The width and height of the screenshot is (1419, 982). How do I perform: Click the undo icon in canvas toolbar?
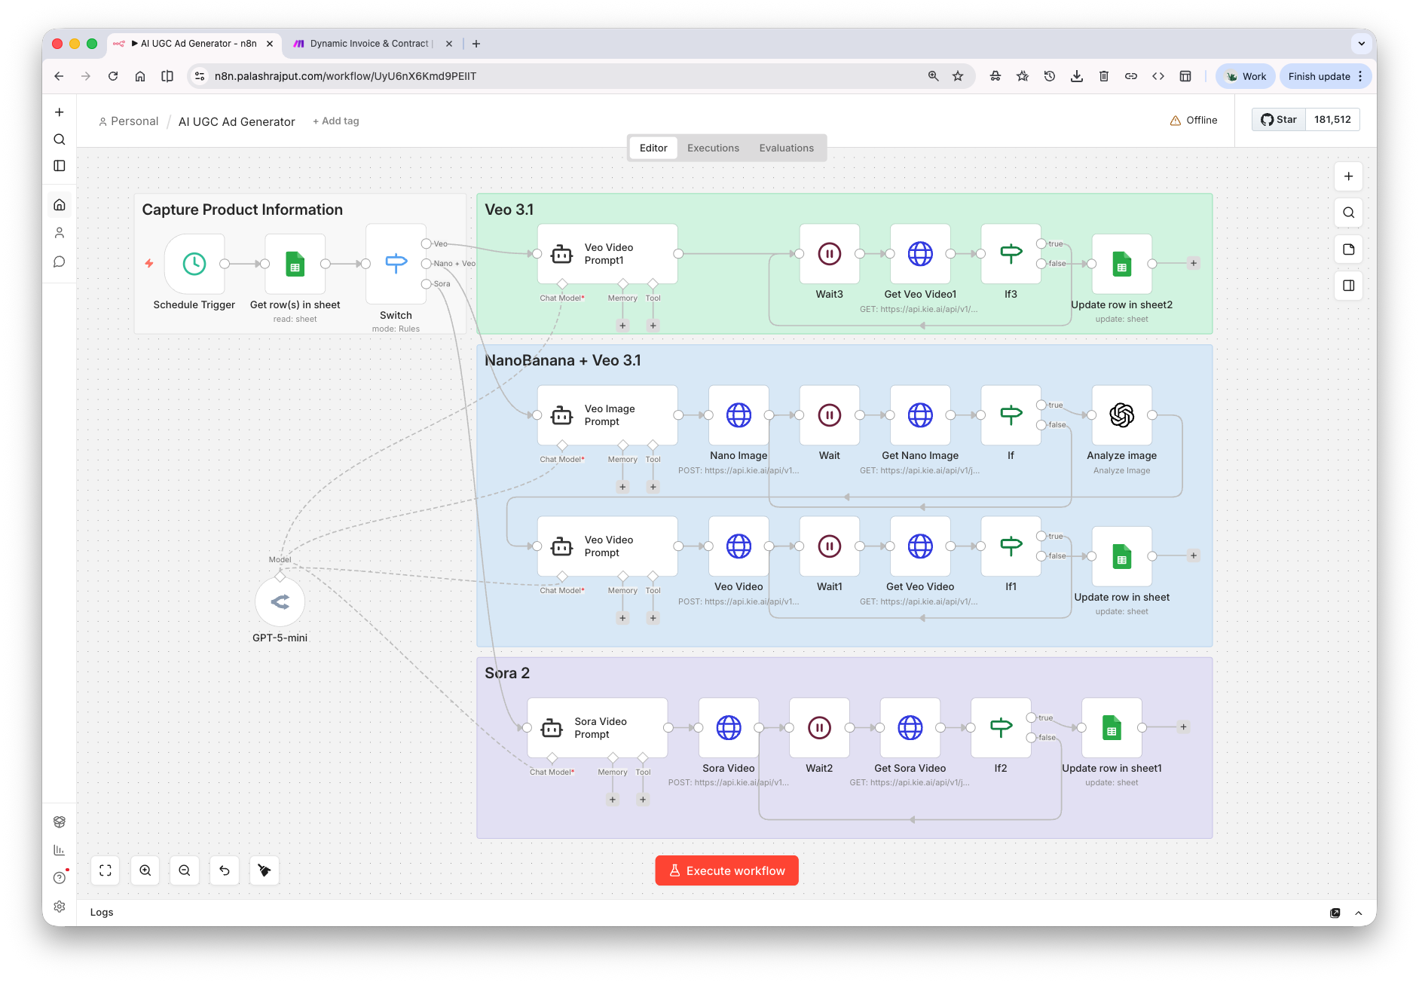click(x=224, y=870)
